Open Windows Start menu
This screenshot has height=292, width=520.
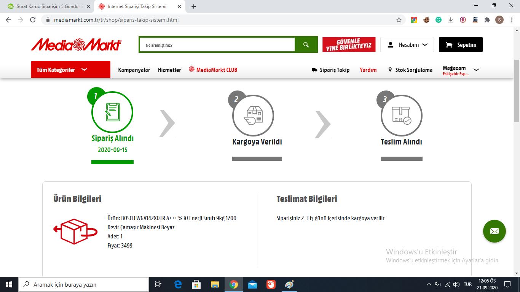[x=9, y=284]
